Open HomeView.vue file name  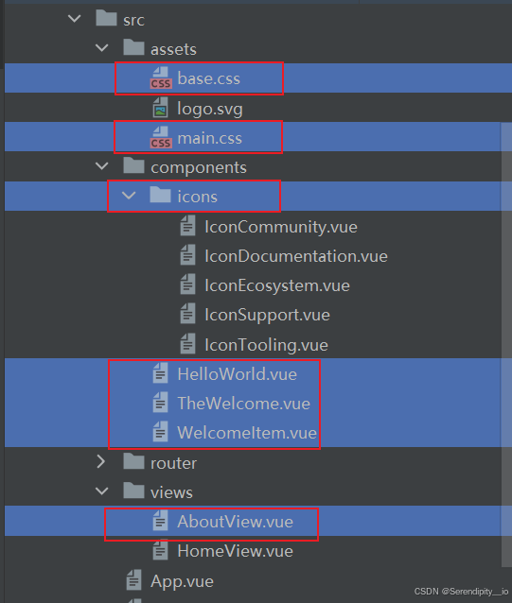tap(236, 551)
